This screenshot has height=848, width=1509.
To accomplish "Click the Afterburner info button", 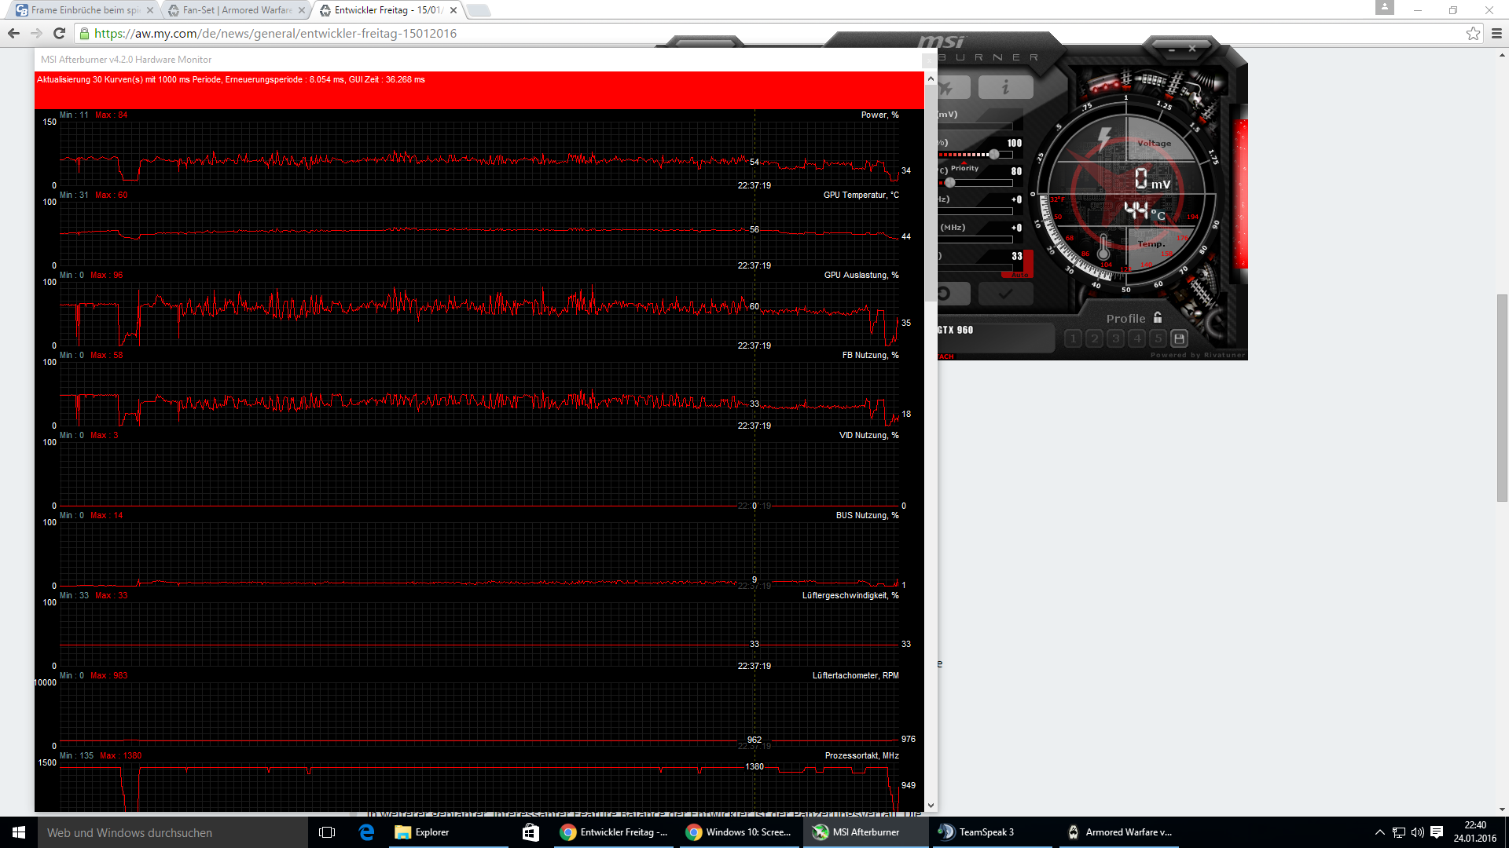I will [x=1005, y=87].
